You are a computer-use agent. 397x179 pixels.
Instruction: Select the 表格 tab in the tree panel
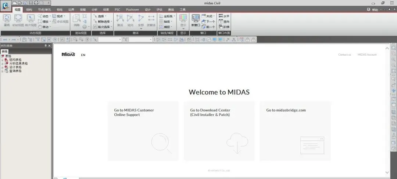4,52
